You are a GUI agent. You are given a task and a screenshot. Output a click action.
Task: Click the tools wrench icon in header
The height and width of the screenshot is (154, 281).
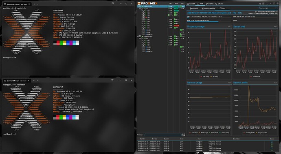[260, 4]
